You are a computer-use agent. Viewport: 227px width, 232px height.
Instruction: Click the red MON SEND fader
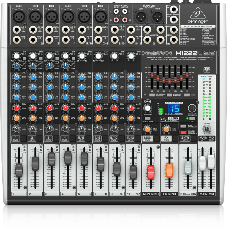tap(151, 172)
